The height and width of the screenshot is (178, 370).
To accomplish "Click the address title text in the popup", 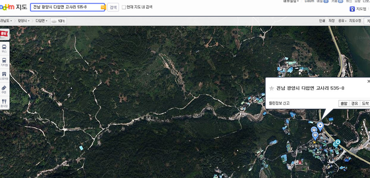I will pyautogui.click(x=310, y=88).
